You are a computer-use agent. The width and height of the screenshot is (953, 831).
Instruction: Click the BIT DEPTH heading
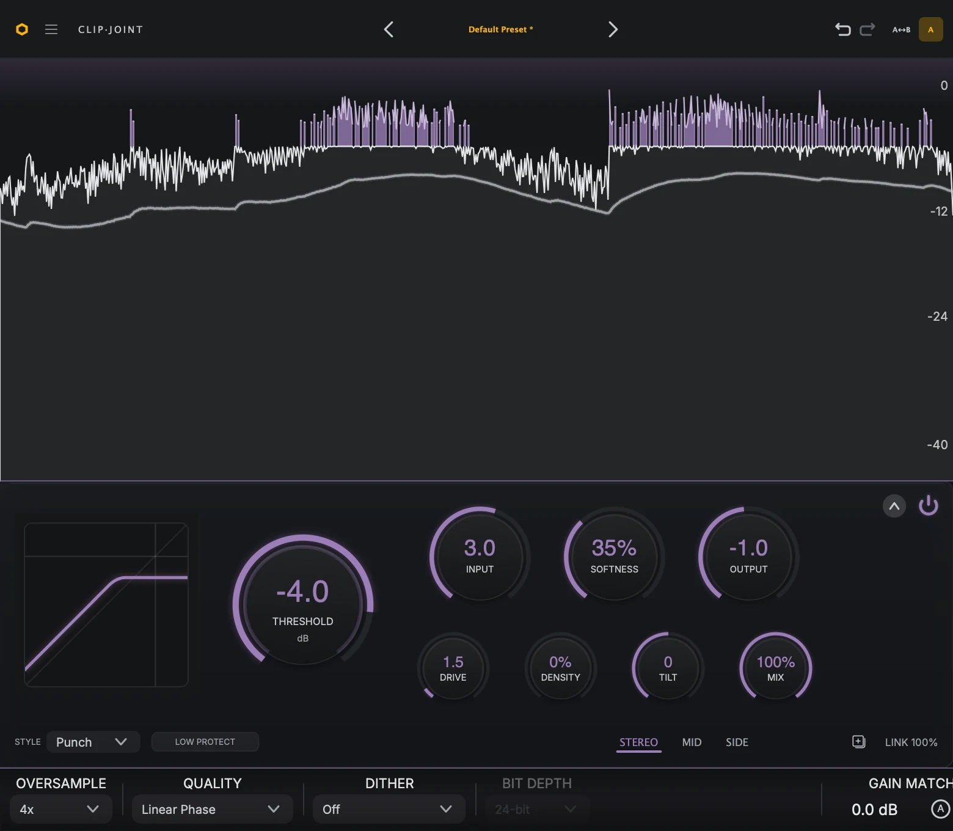tap(537, 783)
